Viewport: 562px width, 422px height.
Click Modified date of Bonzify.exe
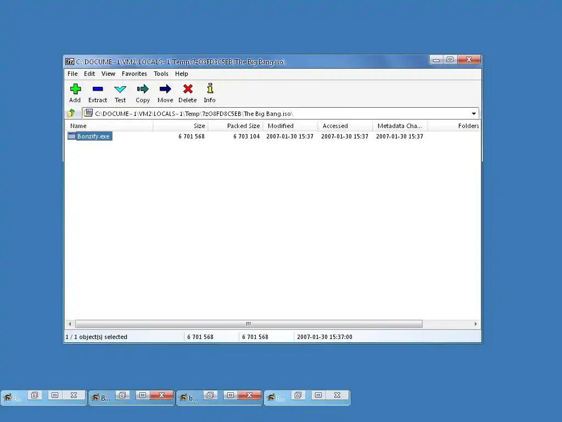click(290, 136)
